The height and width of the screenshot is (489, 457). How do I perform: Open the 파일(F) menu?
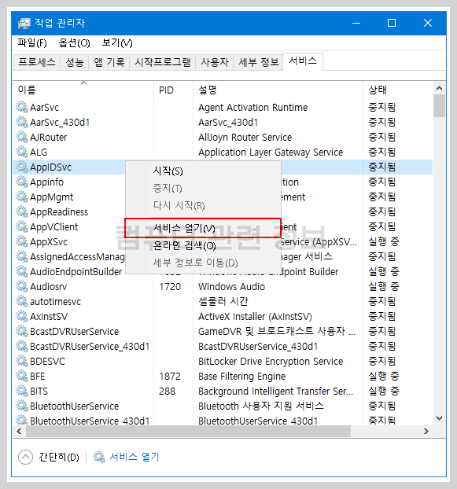32,42
